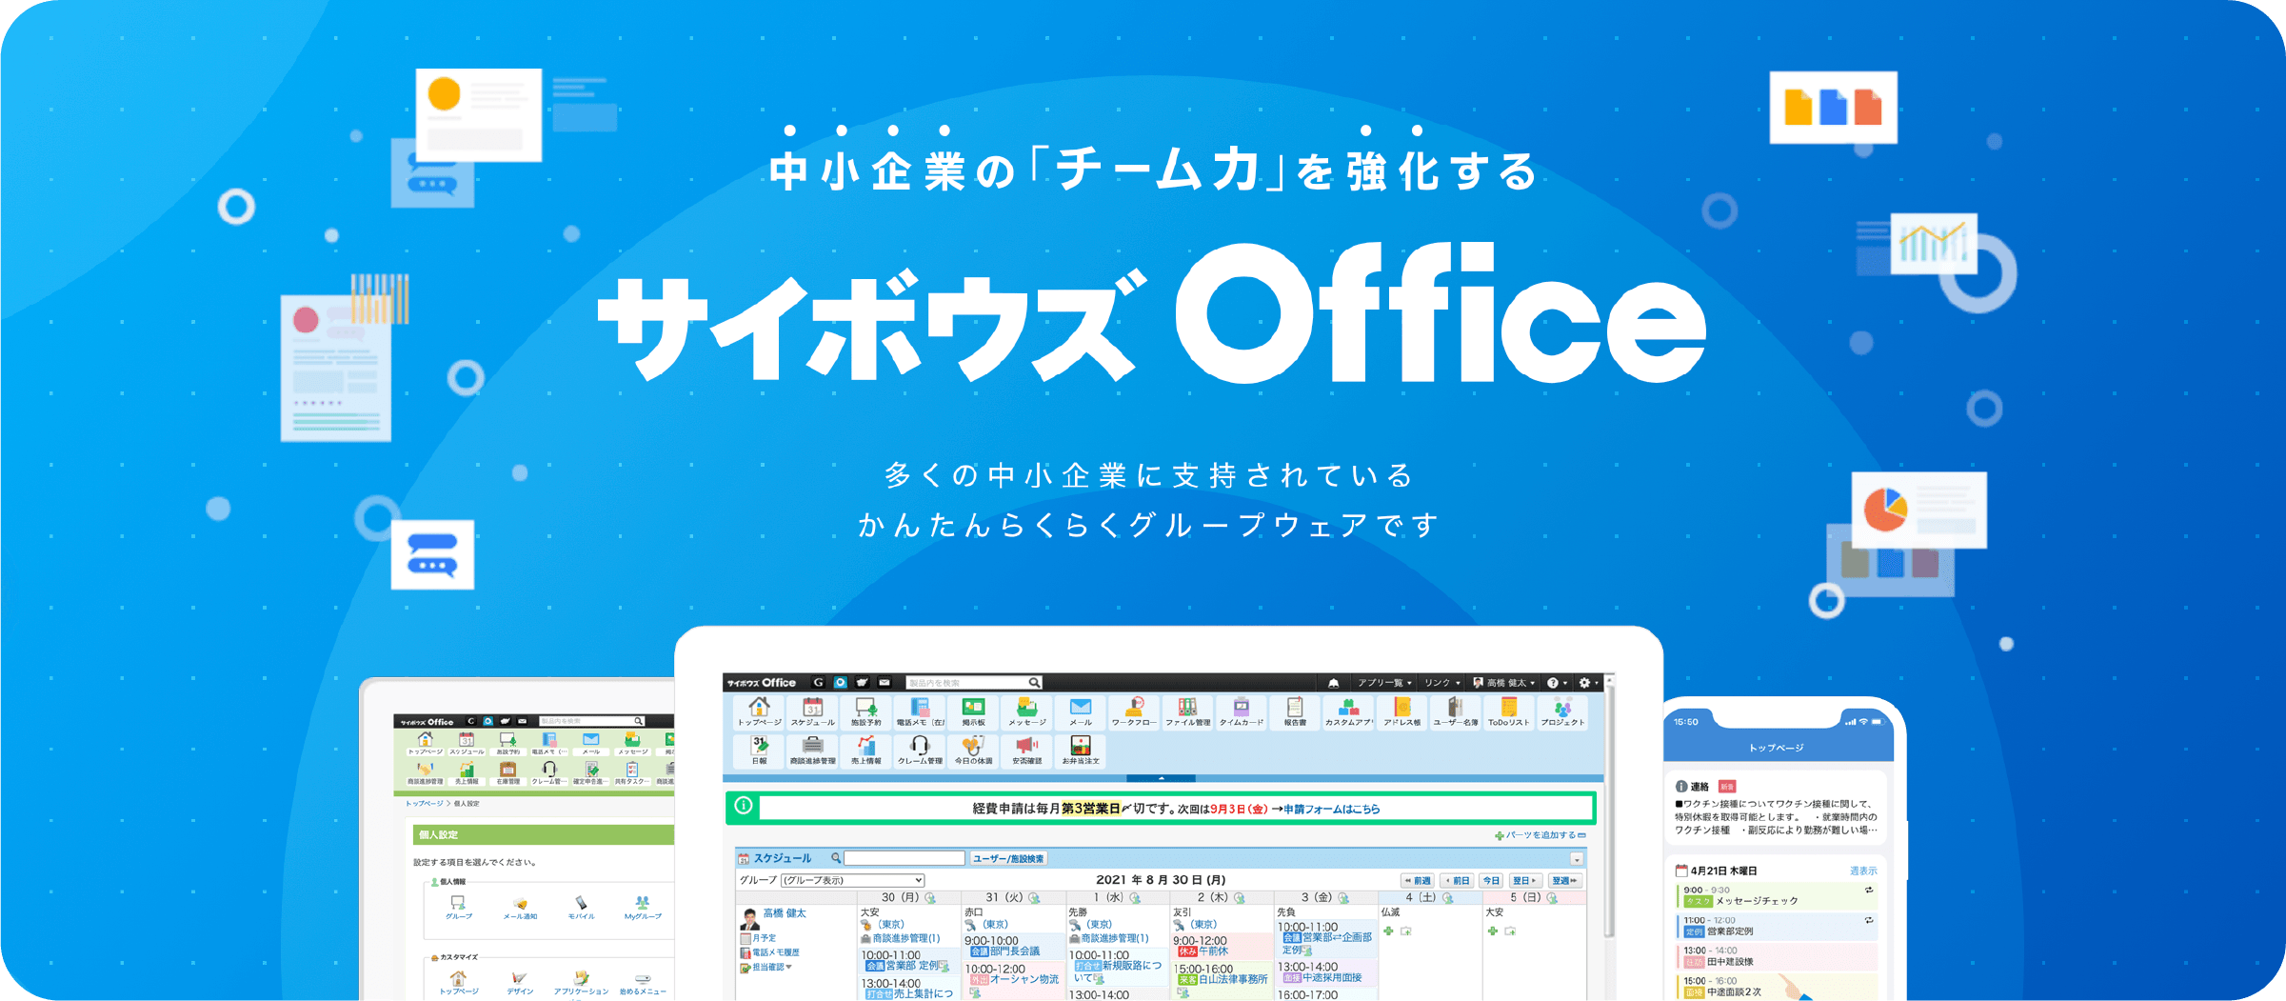Viewport: 2286px width, 1001px height.
Task: Open メール通知 in left 個人設定 screen
Action: (x=520, y=908)
